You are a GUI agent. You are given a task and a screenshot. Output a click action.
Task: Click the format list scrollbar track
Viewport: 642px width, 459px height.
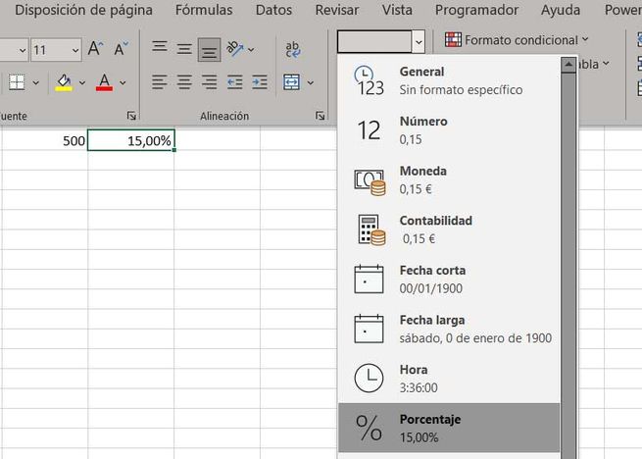click(568, 267)
